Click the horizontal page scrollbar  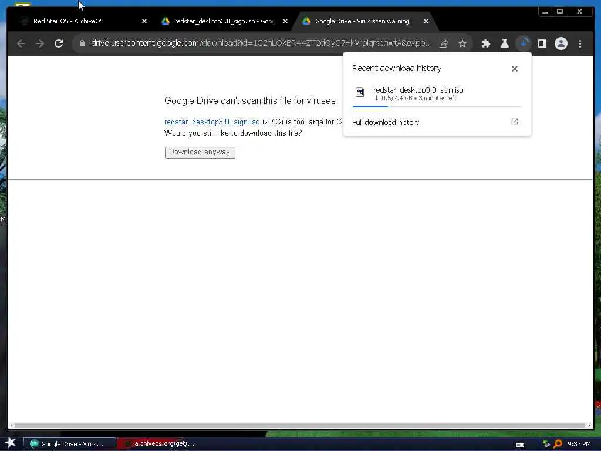301,425
